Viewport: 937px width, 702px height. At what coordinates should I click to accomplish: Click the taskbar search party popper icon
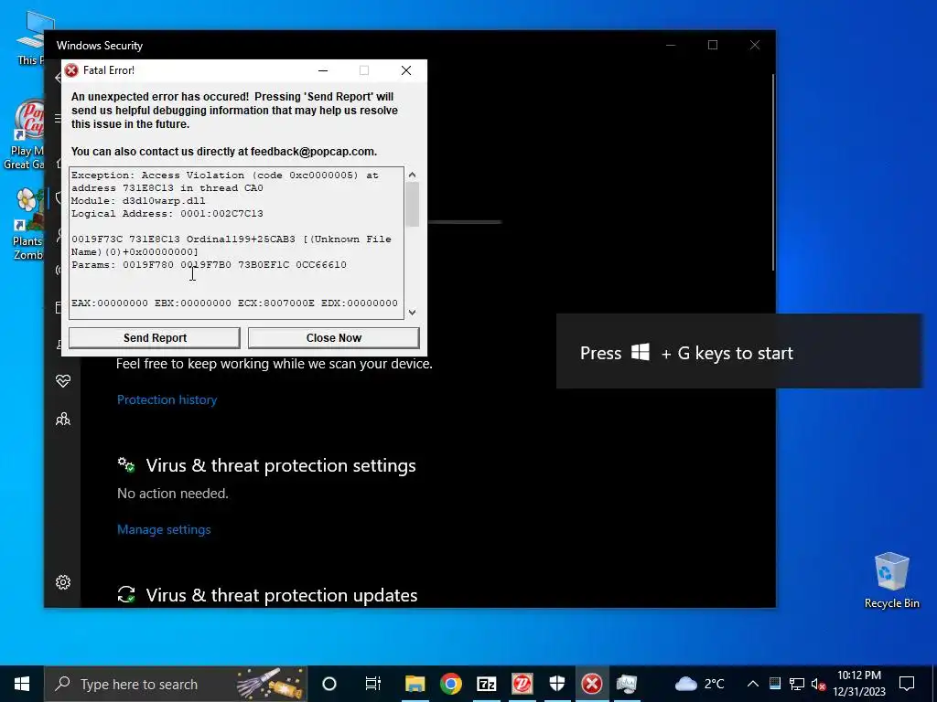click(x=270, y=684)
